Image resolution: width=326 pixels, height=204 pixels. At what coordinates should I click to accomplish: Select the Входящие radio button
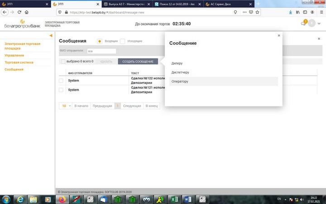click(100, 41)
